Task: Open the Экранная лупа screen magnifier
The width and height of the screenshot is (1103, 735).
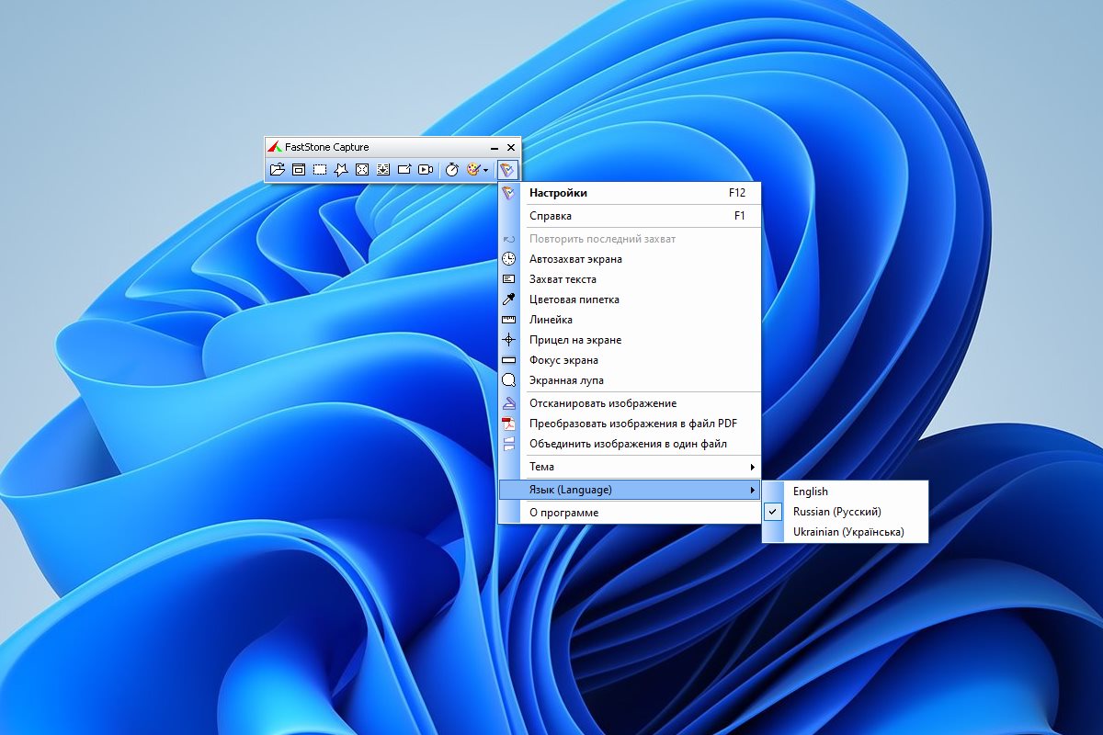Action: point(566,380)
